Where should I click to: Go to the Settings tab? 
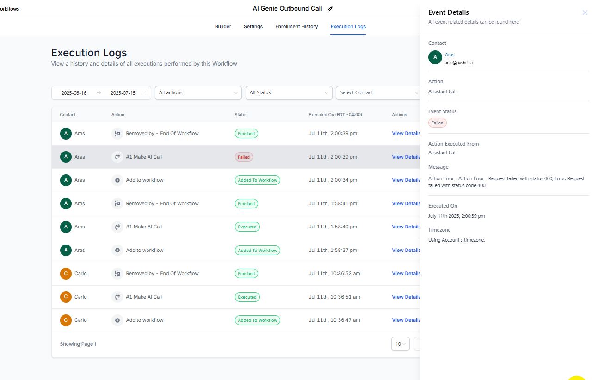(x=253, y=27)
